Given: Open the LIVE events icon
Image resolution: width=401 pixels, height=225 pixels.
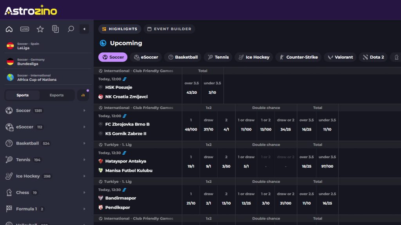Looking at the screenshot, I should [25, 29].
